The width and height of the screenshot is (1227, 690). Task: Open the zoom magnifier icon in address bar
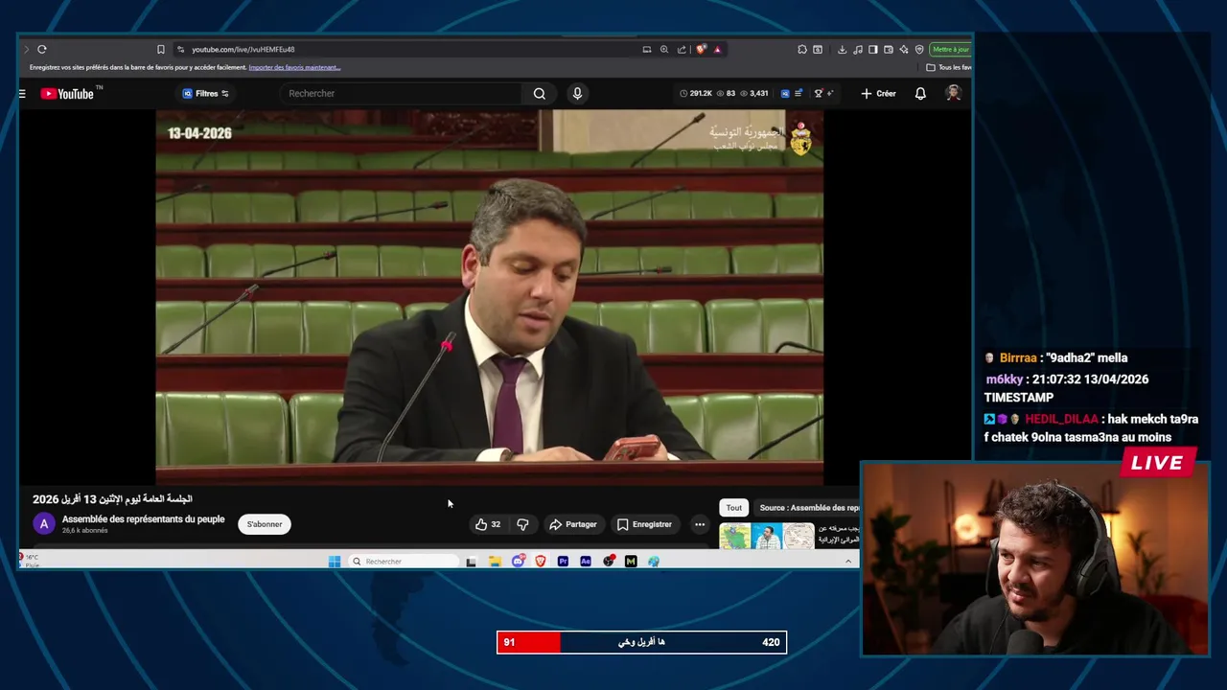[x=664, y=49]
